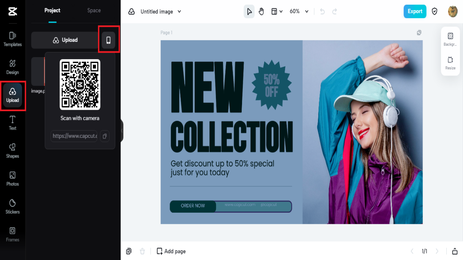Select the "@capcut" text on canvas
463x260 pixels.
tap(268, 205)
